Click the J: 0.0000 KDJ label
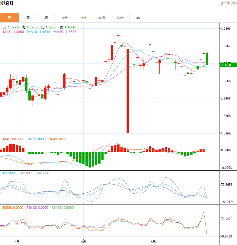Viewport: 237px width, 245px height. click(x=43, y=173)
